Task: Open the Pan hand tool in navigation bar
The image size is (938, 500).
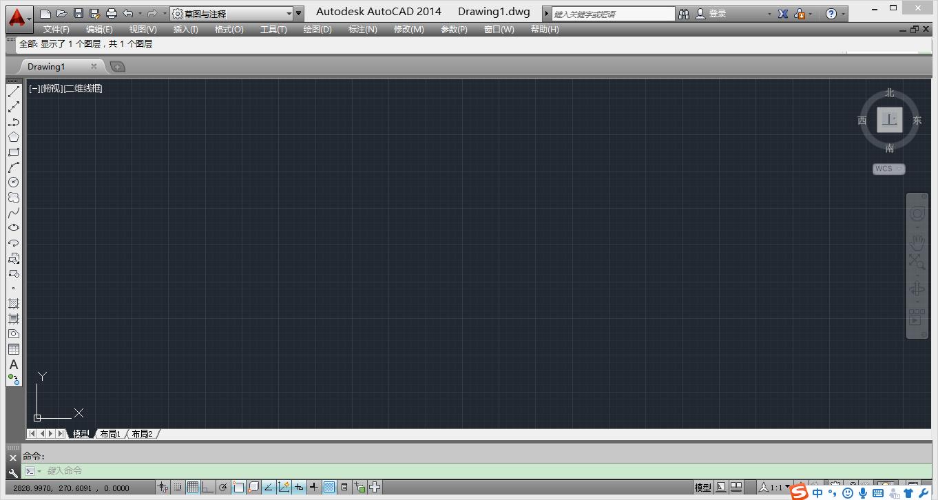Action: pos(917,242)
